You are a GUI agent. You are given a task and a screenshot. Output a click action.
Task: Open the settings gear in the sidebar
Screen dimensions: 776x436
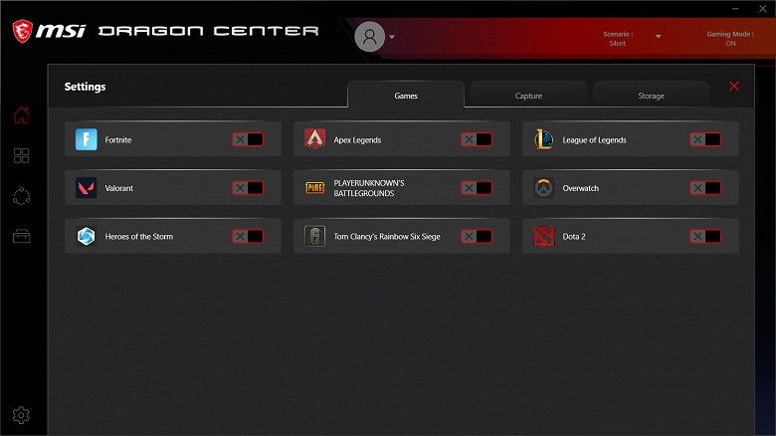[21, 415]
